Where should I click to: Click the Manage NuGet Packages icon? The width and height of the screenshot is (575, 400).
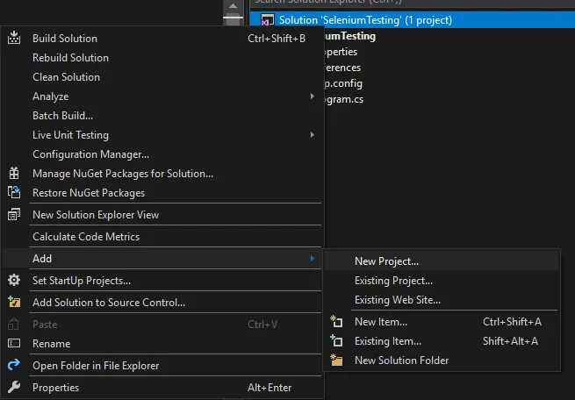(14, 174)
